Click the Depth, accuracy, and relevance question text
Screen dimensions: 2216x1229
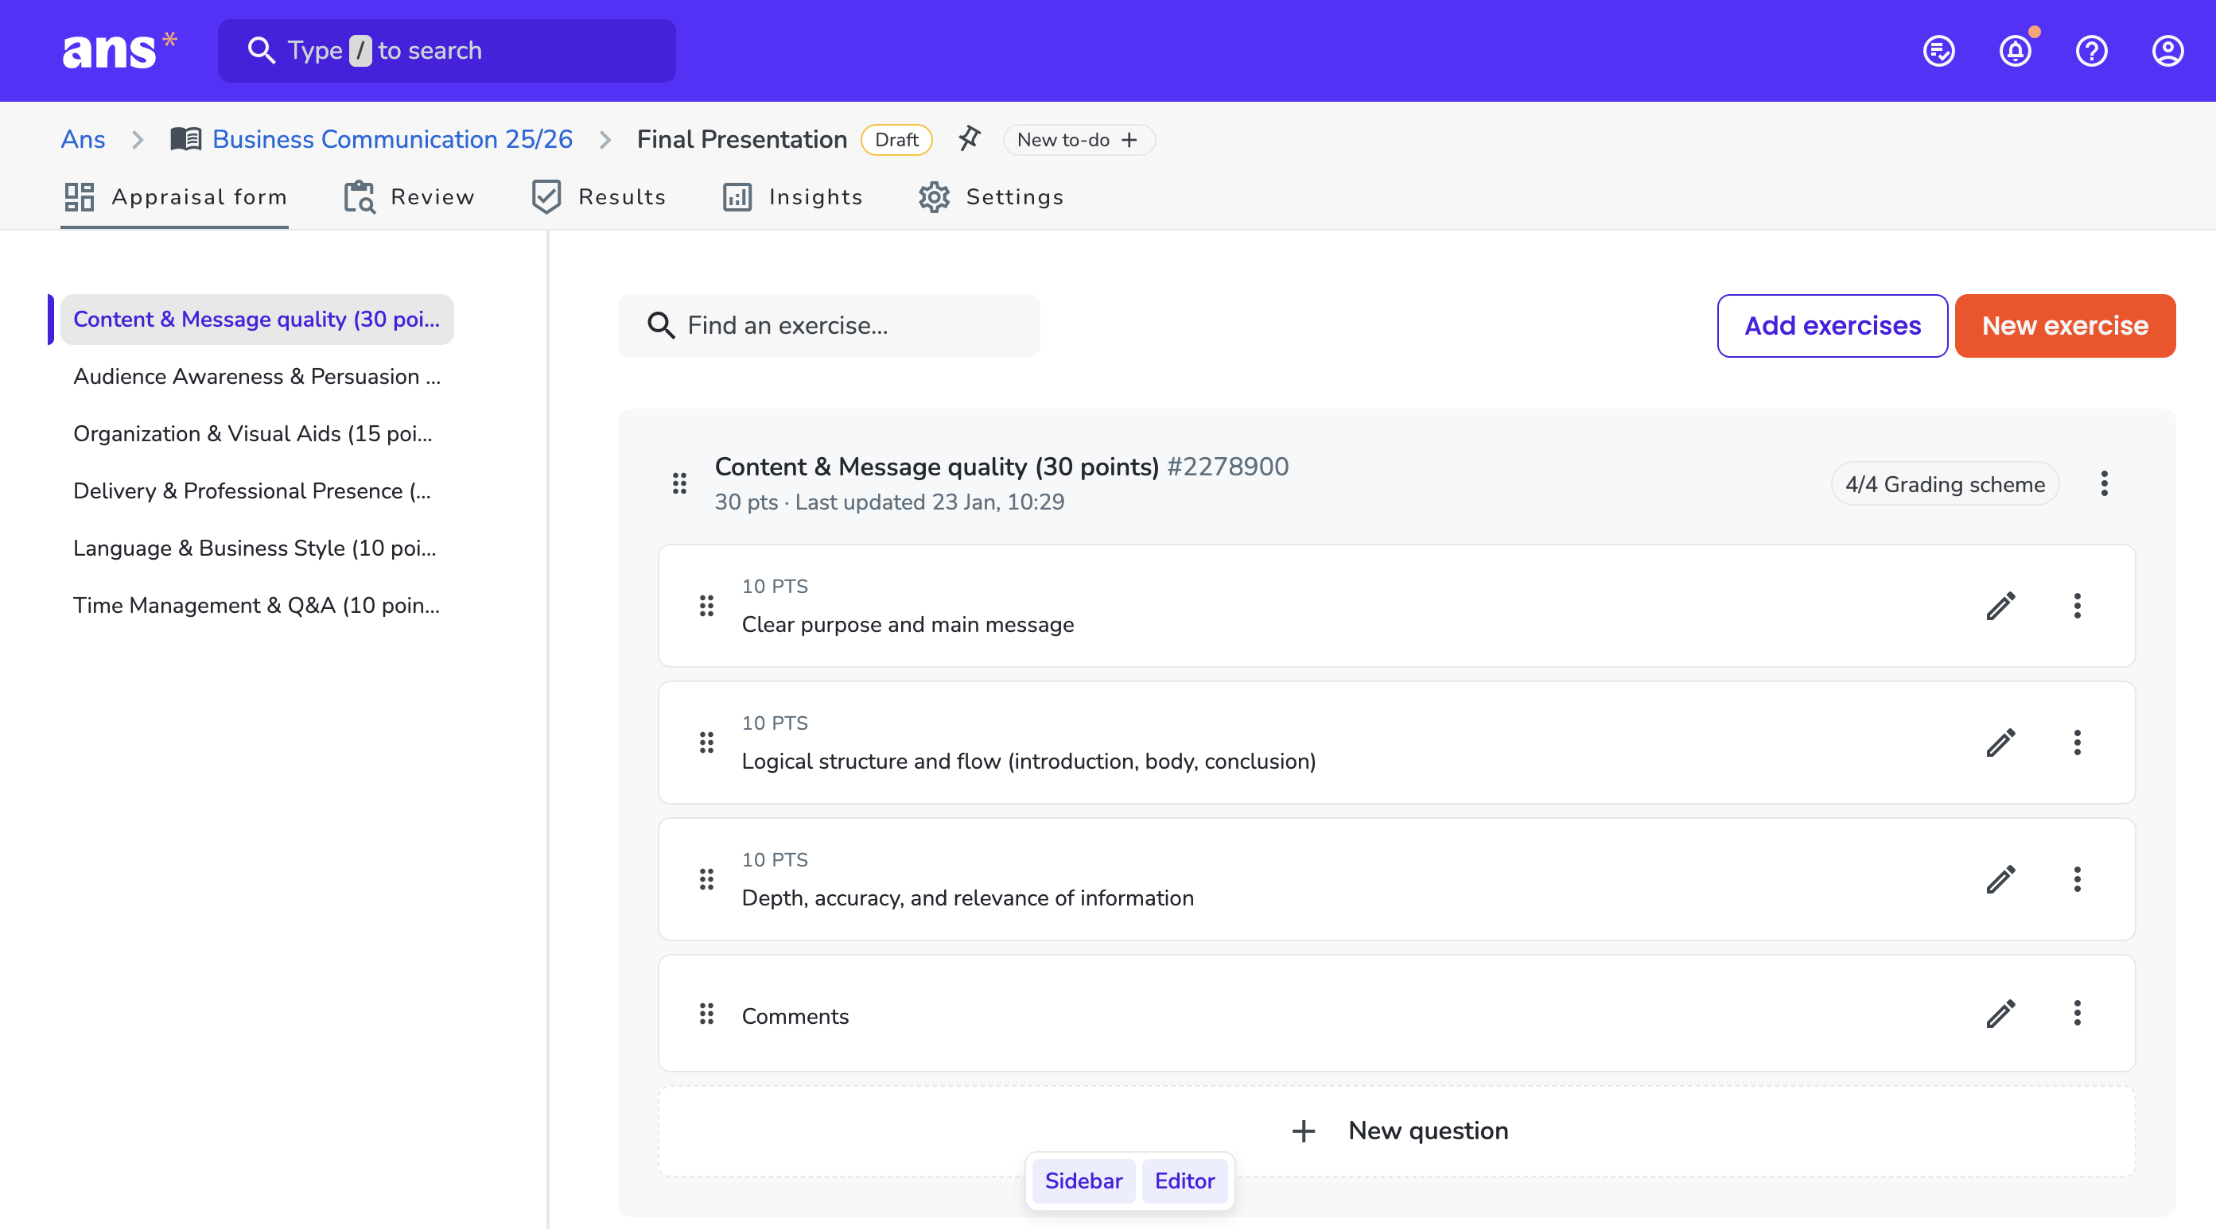(968, 898)
